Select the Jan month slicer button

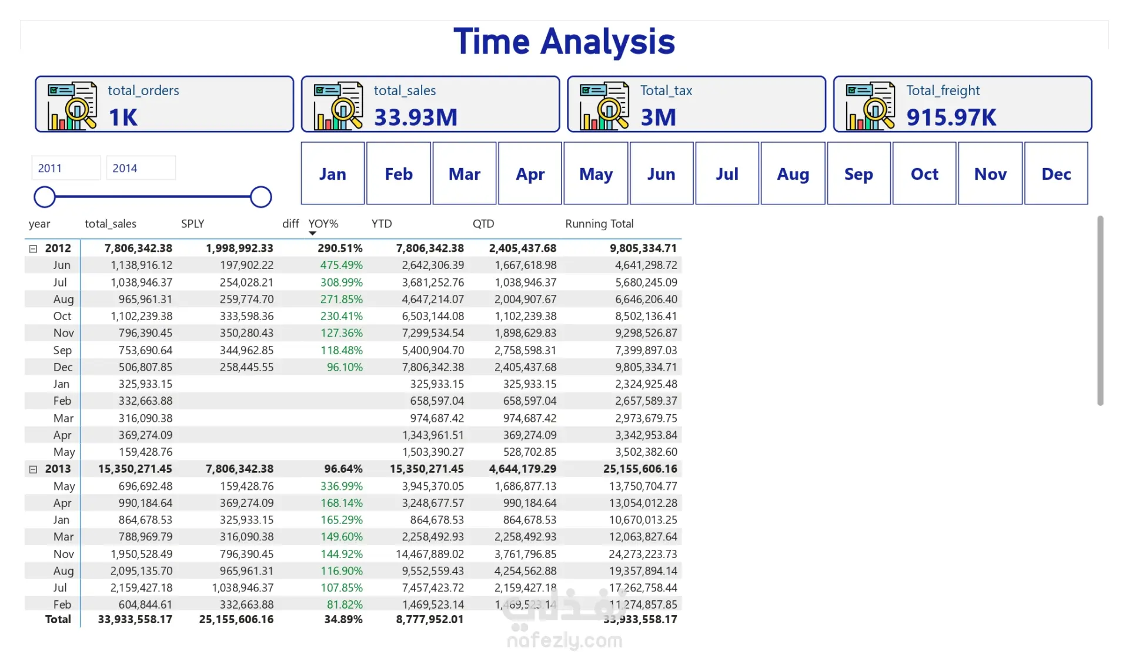[332, 174]
